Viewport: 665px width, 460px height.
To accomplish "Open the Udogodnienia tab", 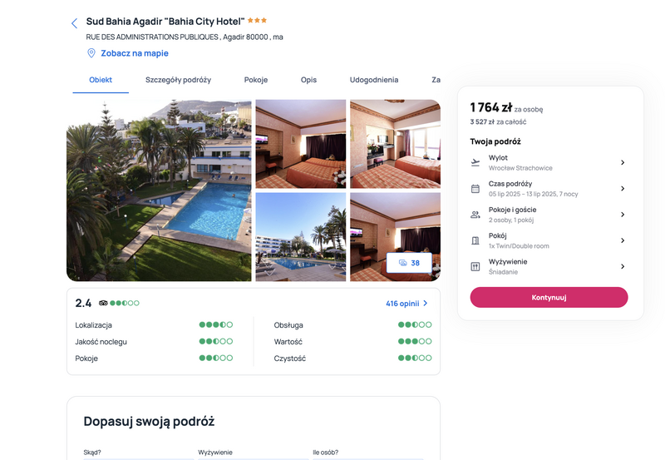I will tap(373, 80).
